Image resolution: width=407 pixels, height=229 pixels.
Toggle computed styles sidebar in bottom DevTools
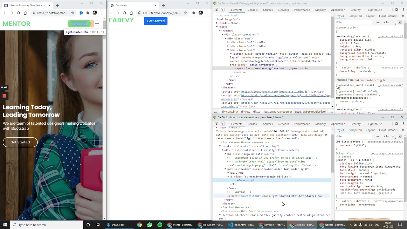point(400,136)
